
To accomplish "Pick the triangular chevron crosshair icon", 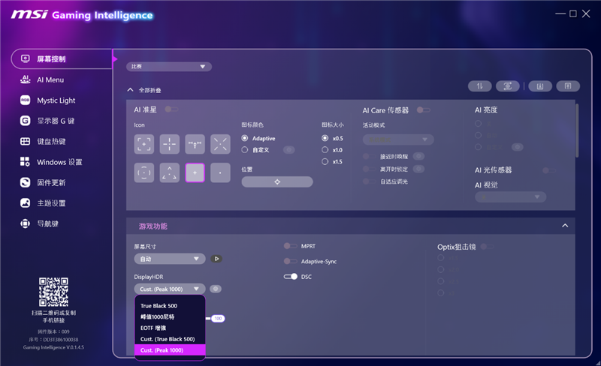I will 170,172.
